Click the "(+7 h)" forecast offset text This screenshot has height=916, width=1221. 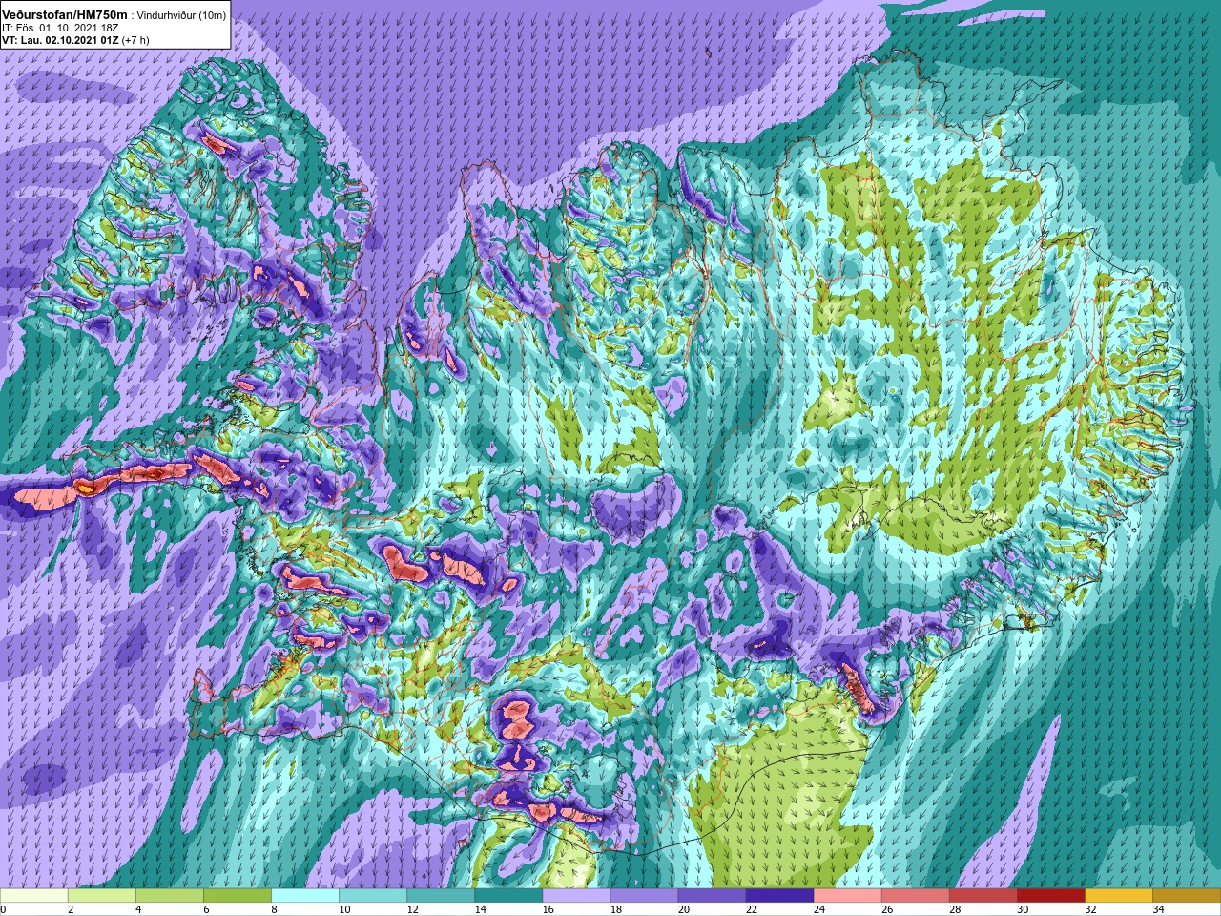[x=135, y=40]
